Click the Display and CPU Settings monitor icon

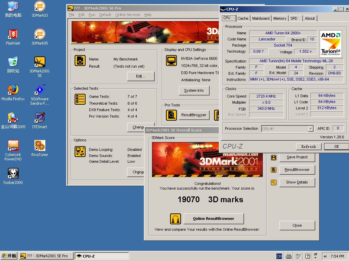[171, 60]
